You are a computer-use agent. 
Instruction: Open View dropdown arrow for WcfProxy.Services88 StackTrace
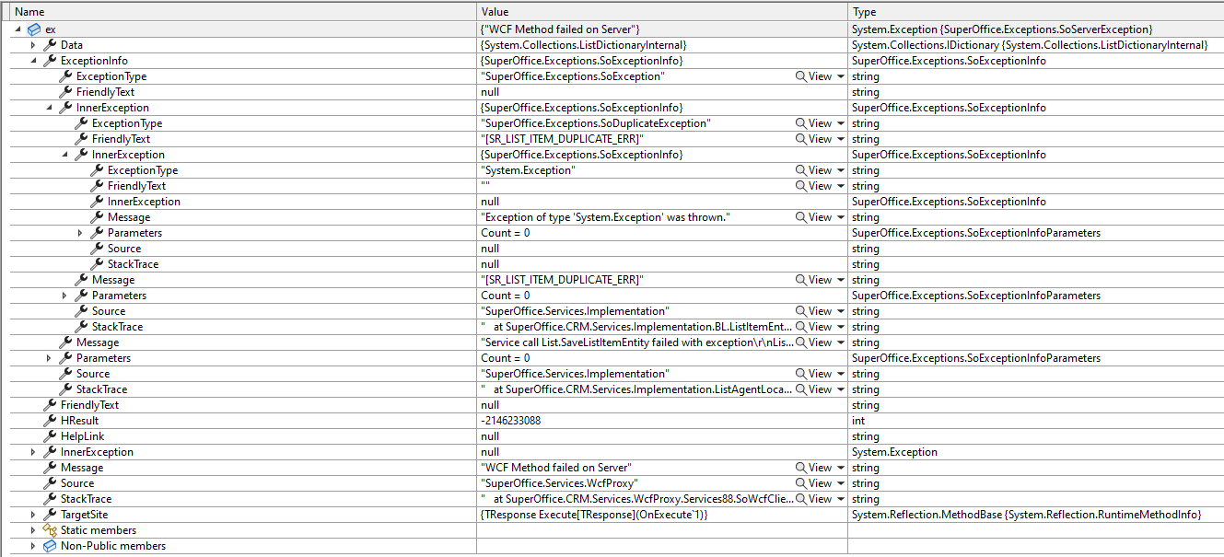pos(841,499)
